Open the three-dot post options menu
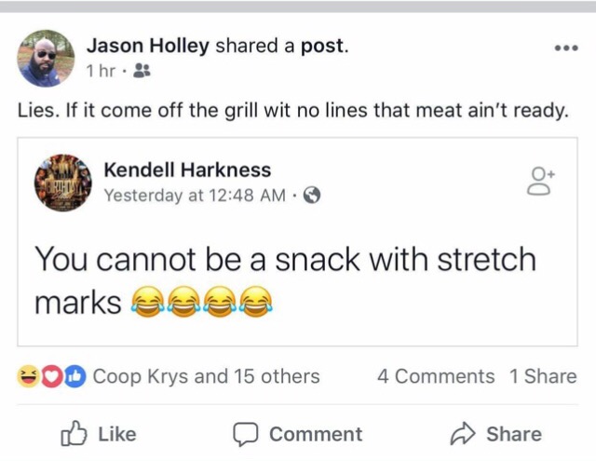The height and width of the screenshot is (461, 596). tap(565, 47)
